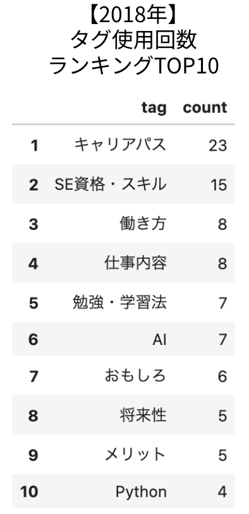Click the 仕事内容 tag cell
This screenshot has height=514, width=249.
[135, 263]
